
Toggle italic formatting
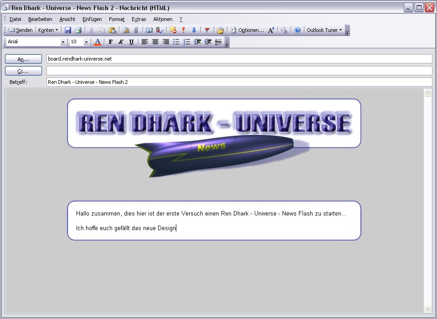pyautogui.click(x=120, y=41)
